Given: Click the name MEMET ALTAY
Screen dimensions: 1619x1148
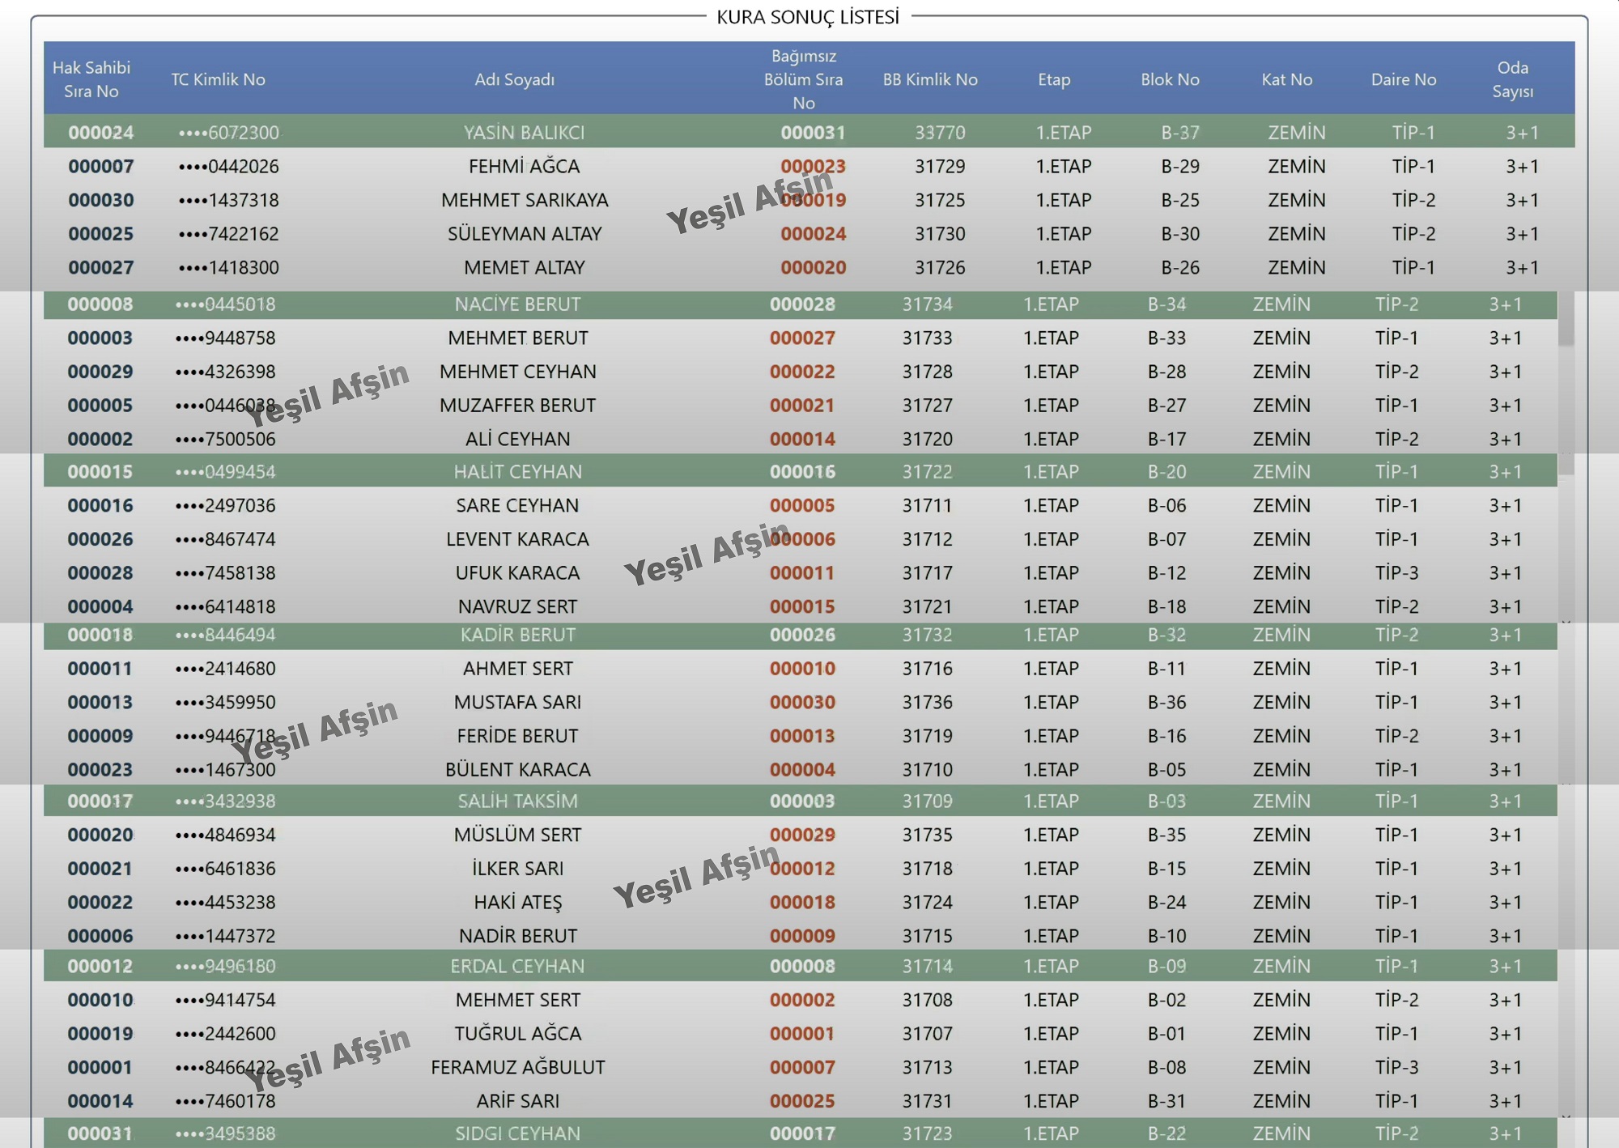Looking at the screenshot, I should [x=525, y=267].
